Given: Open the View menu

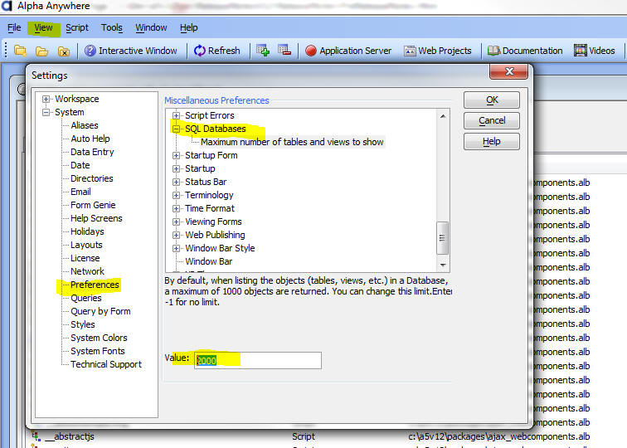Looking at the screenshot, I should pos(43,27).
